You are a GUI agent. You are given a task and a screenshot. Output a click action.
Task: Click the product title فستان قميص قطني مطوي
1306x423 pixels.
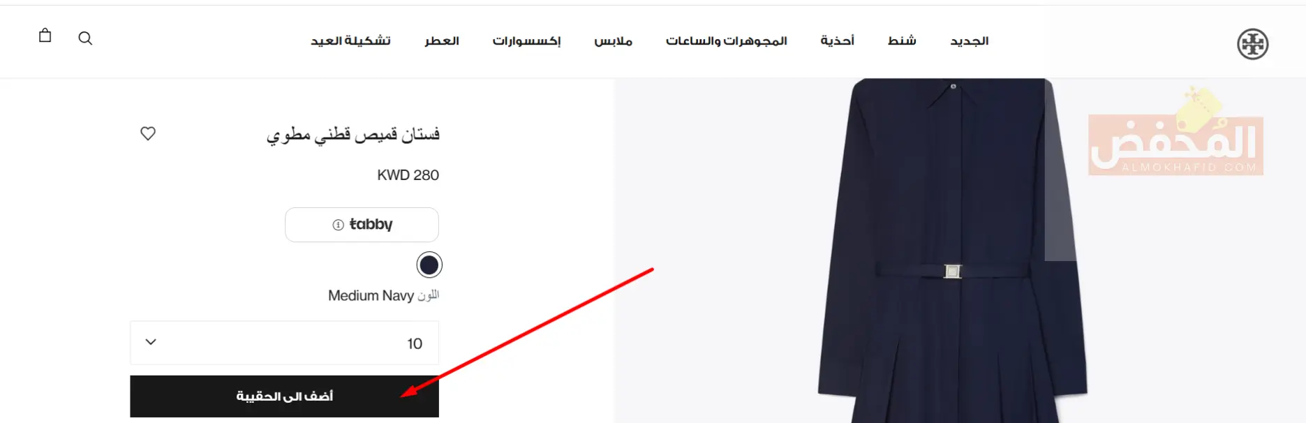pos(353,134)
